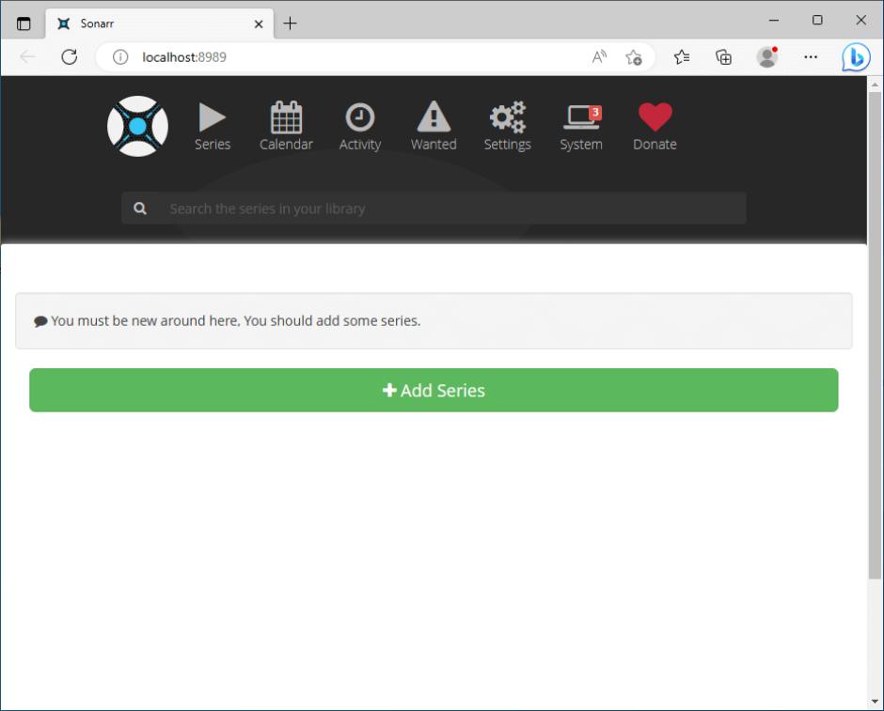Select the Sonarr browser tab
This screenshot has width=884, height=711.
160,23
